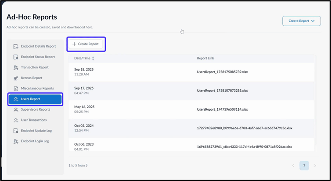
Task: Open Endpoint Update Log section
Action: [x=35, y=131]
